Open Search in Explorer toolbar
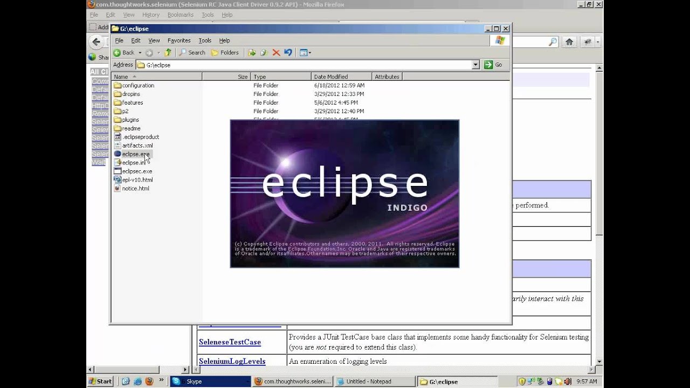690x388 pixels. (192, 52)
